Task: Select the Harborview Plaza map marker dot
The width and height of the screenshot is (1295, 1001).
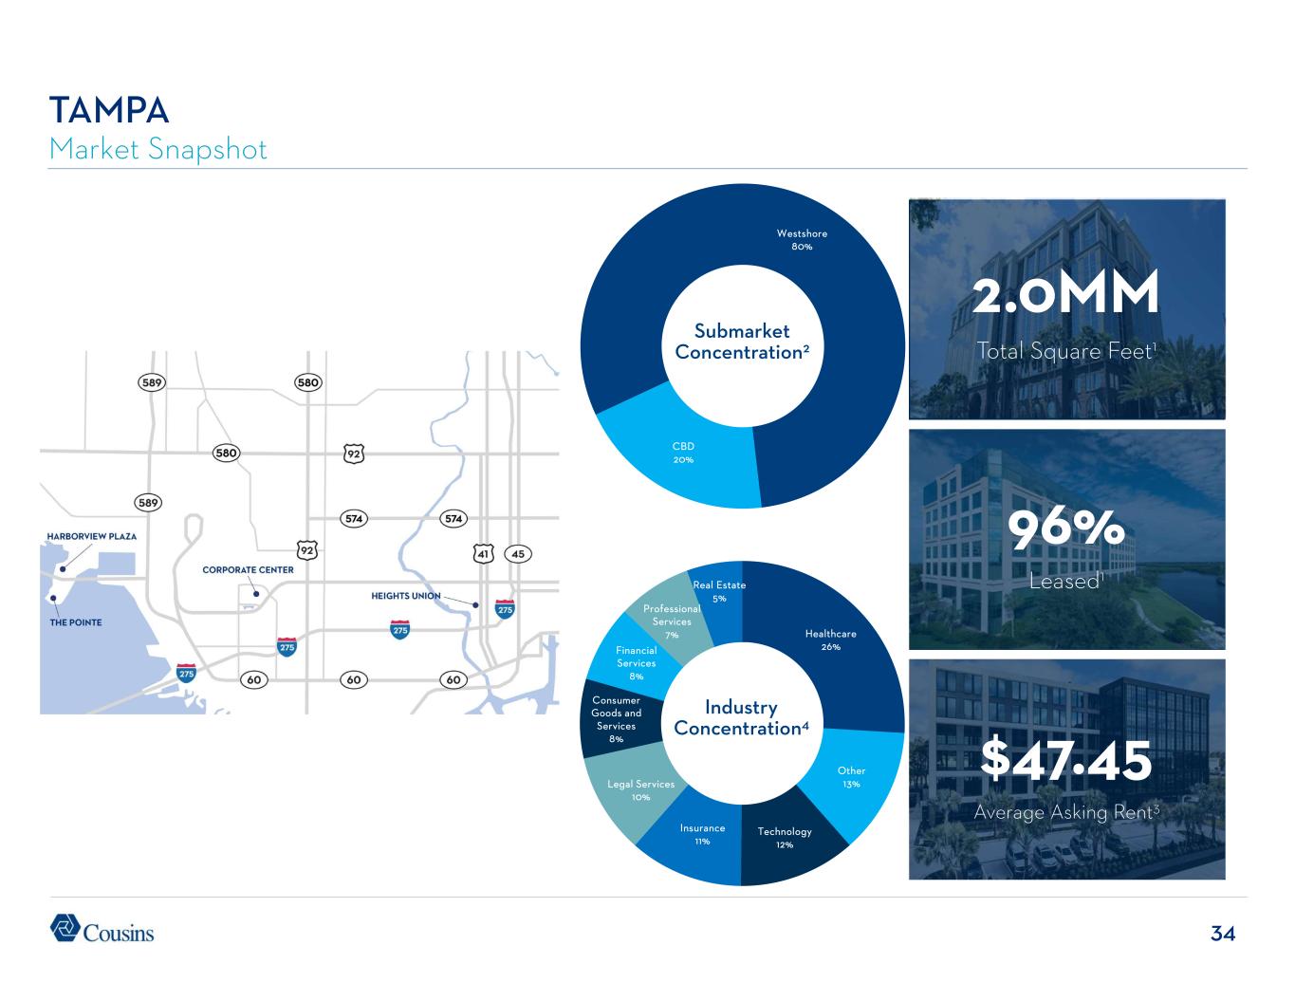Action: pos(62,569)
